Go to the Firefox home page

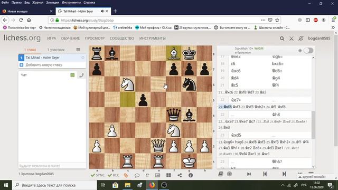(x=29, y=20)
